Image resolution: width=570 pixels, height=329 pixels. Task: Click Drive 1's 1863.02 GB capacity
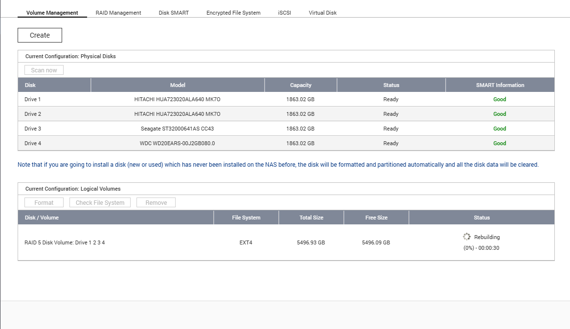300,99
